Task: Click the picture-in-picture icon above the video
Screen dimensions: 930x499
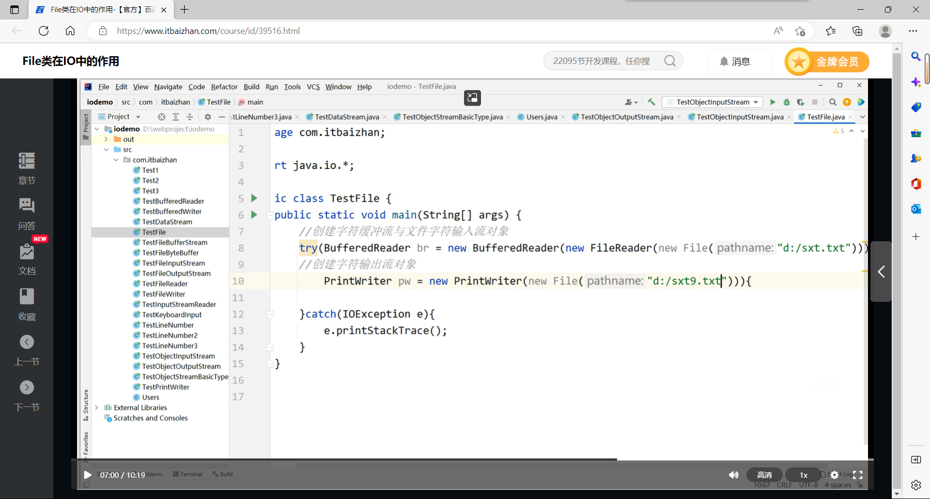Action: 472,98
